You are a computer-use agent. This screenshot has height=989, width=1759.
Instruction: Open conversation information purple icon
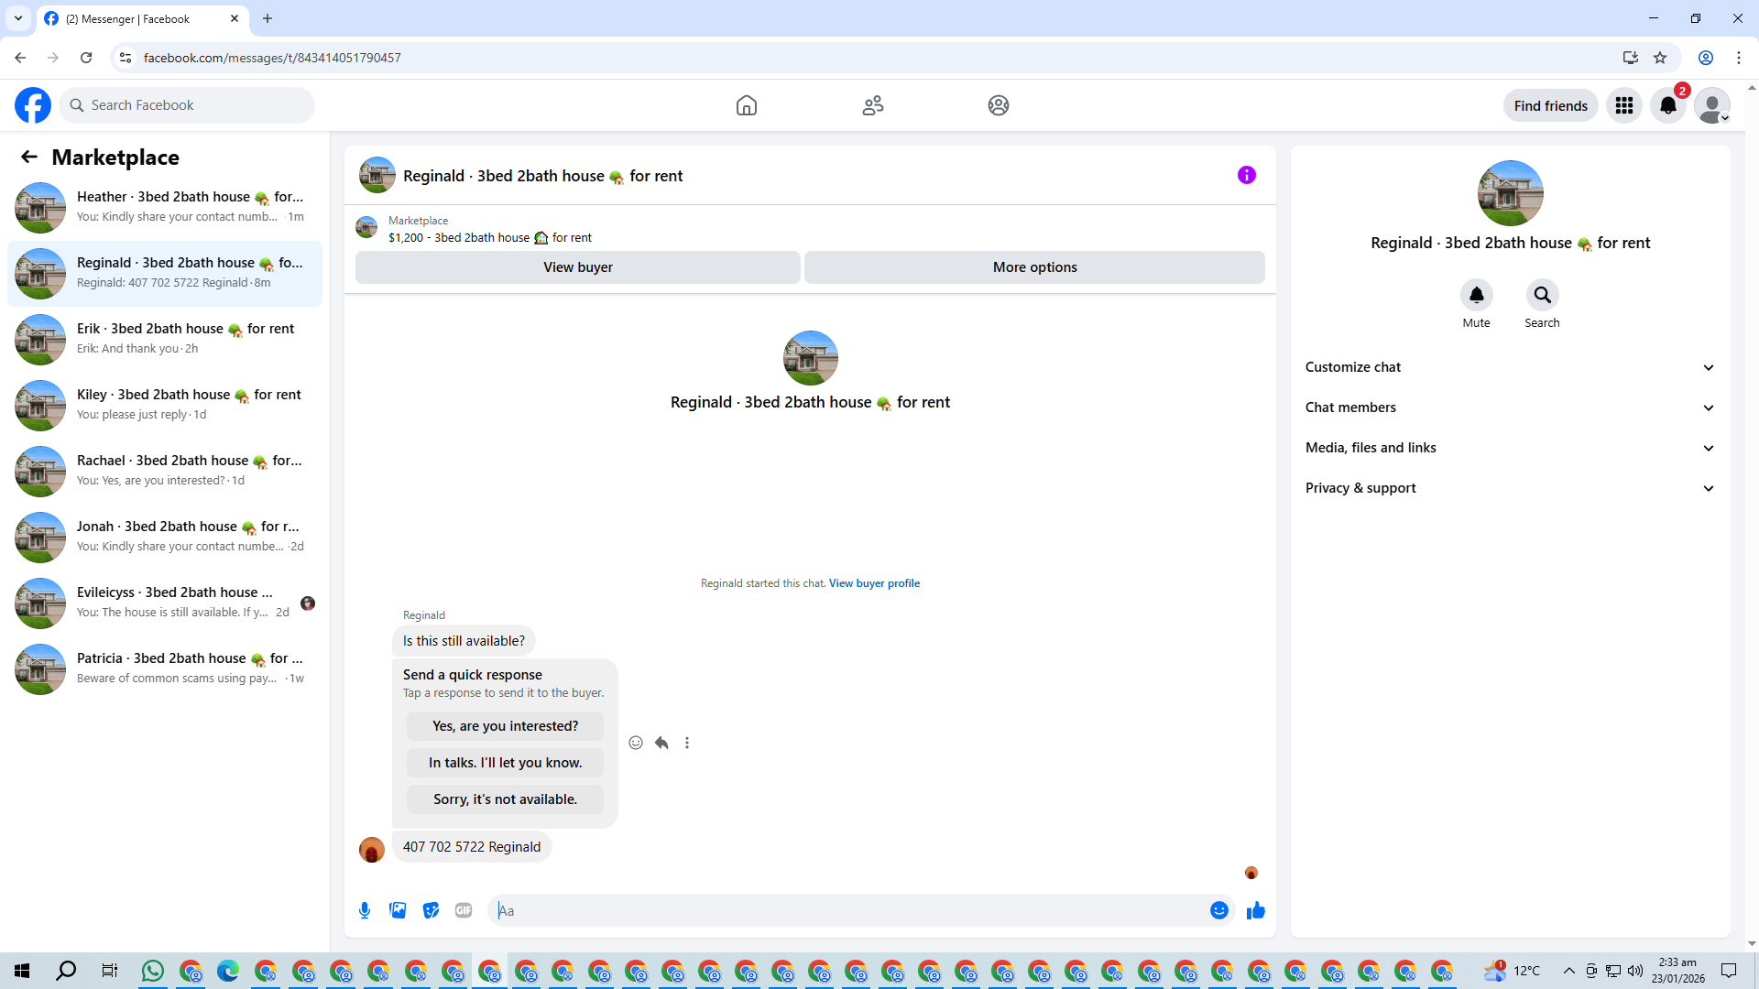point(1247,175)
